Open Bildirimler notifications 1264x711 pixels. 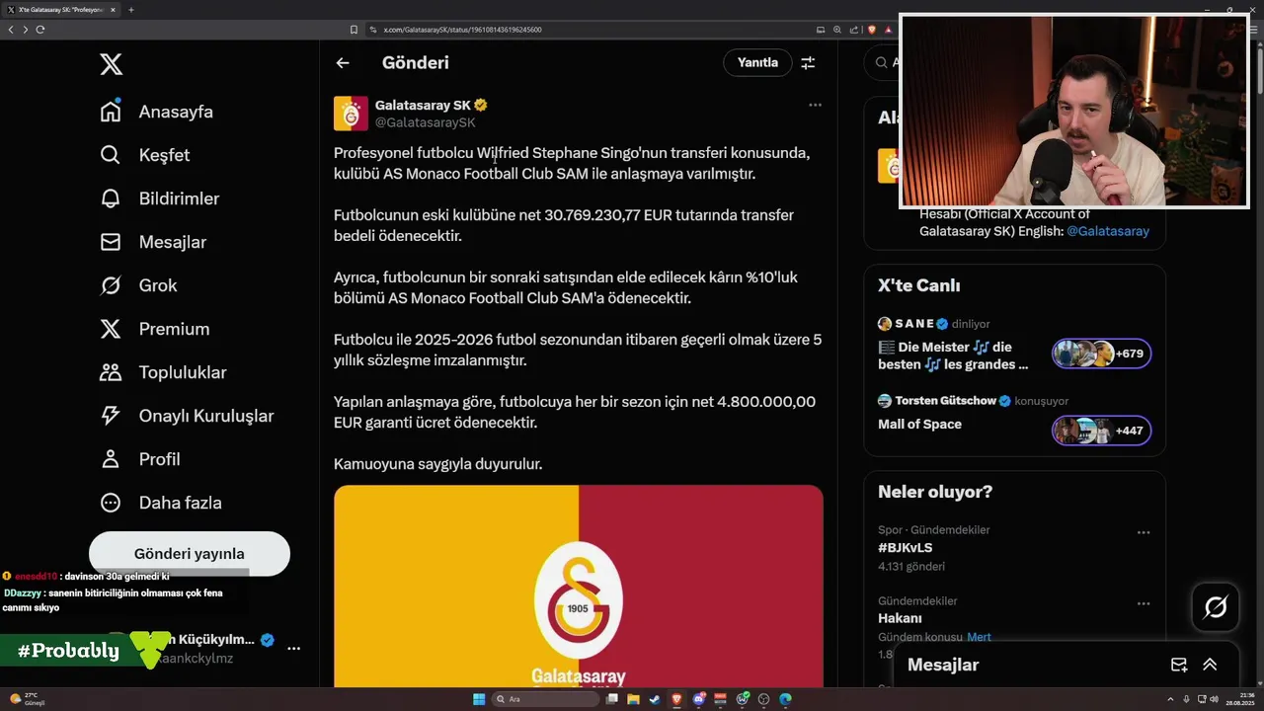(160, 198)
